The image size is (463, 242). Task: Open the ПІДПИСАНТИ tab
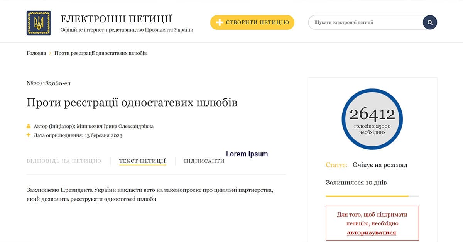204,161
